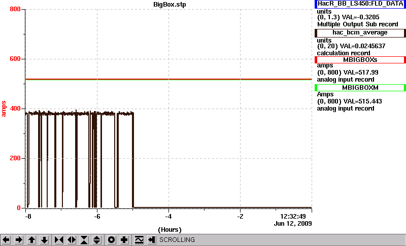Image resolution: width=406 pixels, height=246 pixels.
Task: Zoom in vertically with the hourglass icon
Action: (84, 240)
